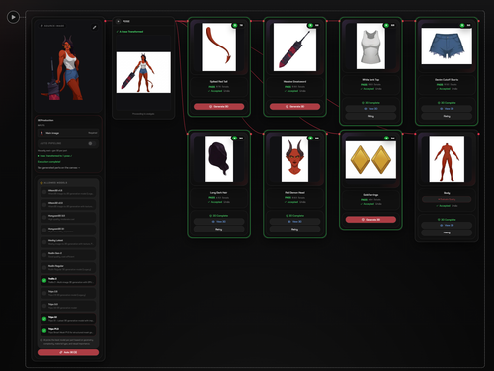Image resolution: width=494 pixels, height=371 pixels.
Task: Open the White Tank Top image
Action: (370, 46)
